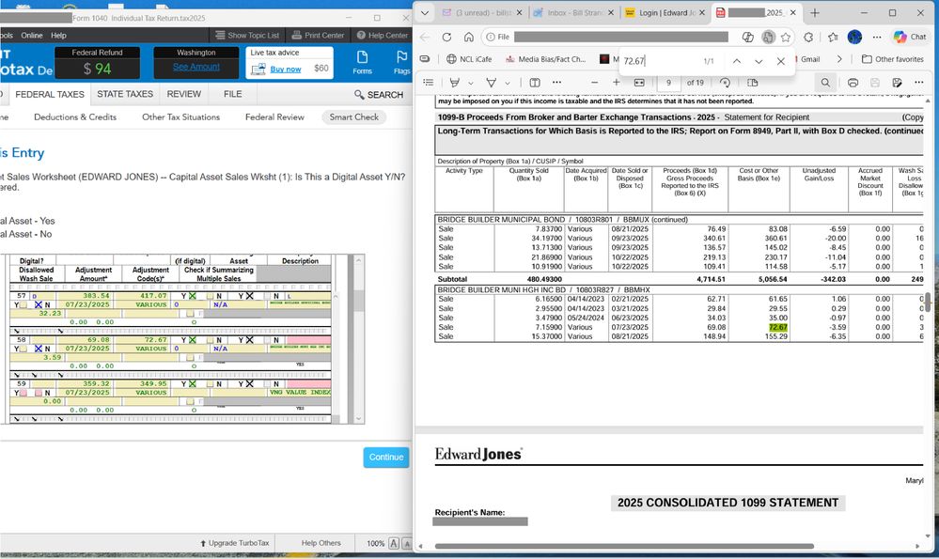Click the PDF find magnifier icon

[825, 83]
